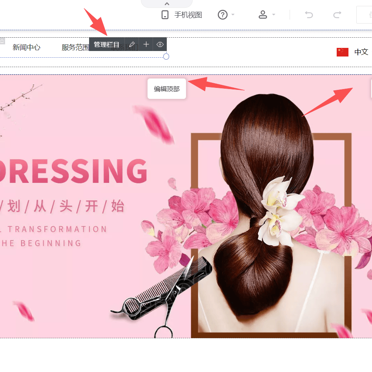Click the help question mark icon
Screen dimensions: 372x372
pyautogui.click(x=222, y=15)
